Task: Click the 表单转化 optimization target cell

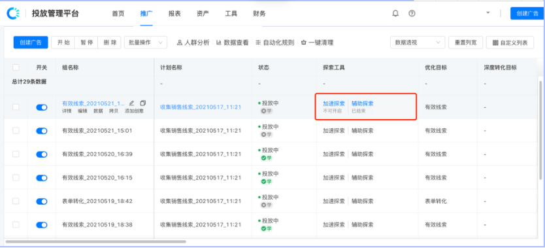Action: (436, 201)
